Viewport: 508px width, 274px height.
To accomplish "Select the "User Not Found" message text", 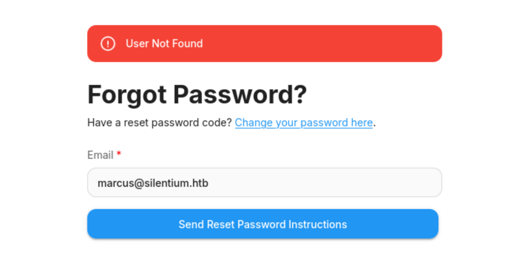I will (x=164, y=44).
